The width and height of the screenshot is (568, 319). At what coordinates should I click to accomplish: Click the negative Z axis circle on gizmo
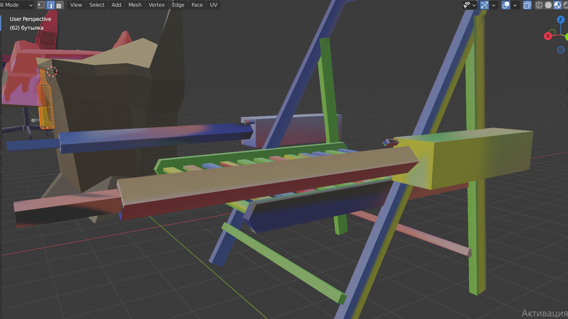click(561, 50)
